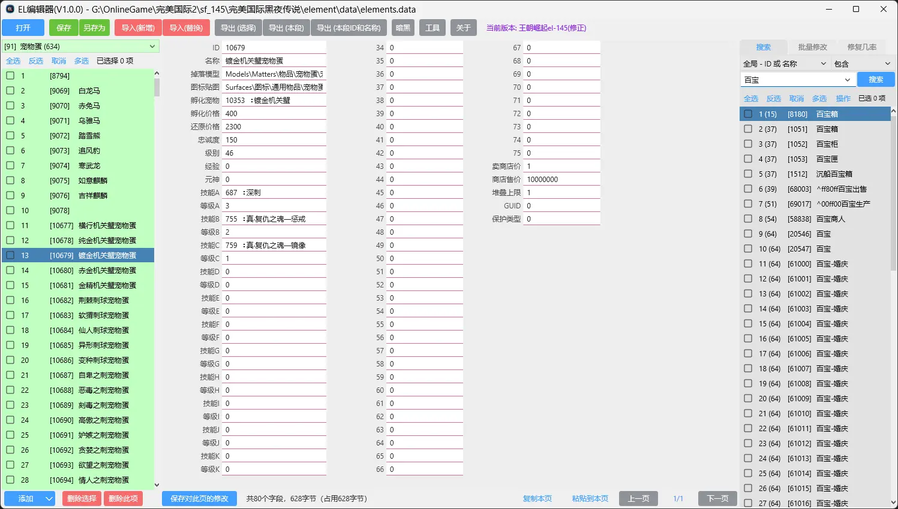
Task: Click the 名称 input field
Action: [274, 60]
